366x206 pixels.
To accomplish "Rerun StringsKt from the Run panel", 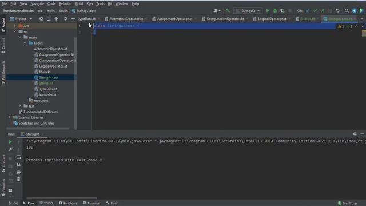I will pyautogui.click(x=10, y=142).
